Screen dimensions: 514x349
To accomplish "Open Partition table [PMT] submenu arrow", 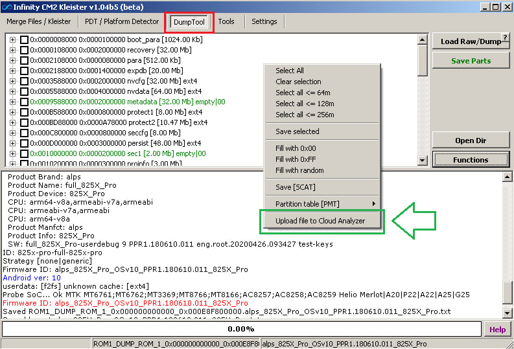I will 373,204.
